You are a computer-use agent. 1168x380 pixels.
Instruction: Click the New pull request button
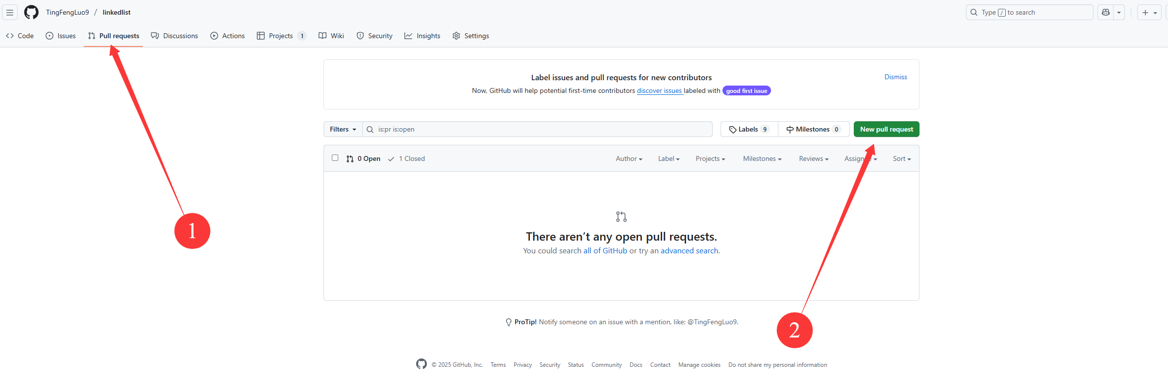[x=886, y=129]
